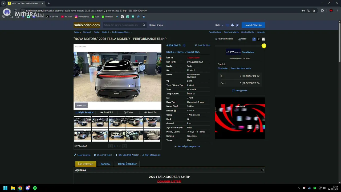Open Sıfır Elektrikli Araçlar link

point(127,155)
